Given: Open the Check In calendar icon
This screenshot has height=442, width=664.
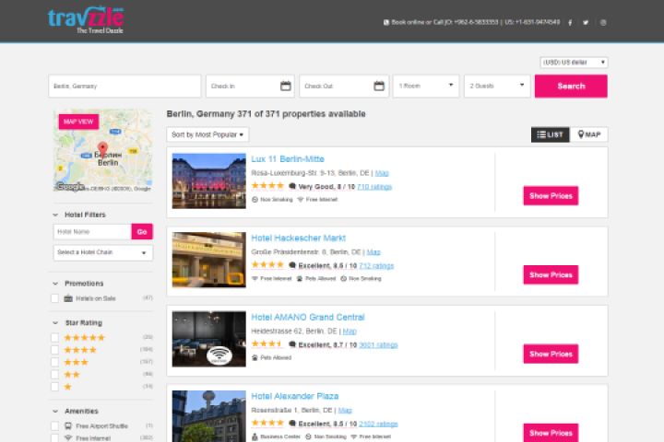Looking at the screenshot, I should tap(286, 86).
